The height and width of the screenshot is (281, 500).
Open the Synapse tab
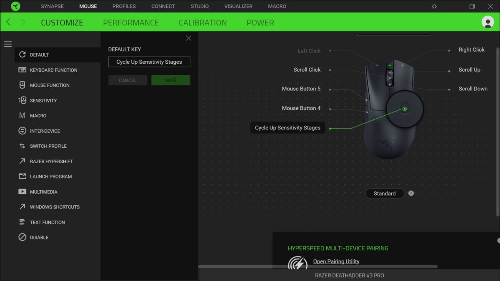coord(52,6)
